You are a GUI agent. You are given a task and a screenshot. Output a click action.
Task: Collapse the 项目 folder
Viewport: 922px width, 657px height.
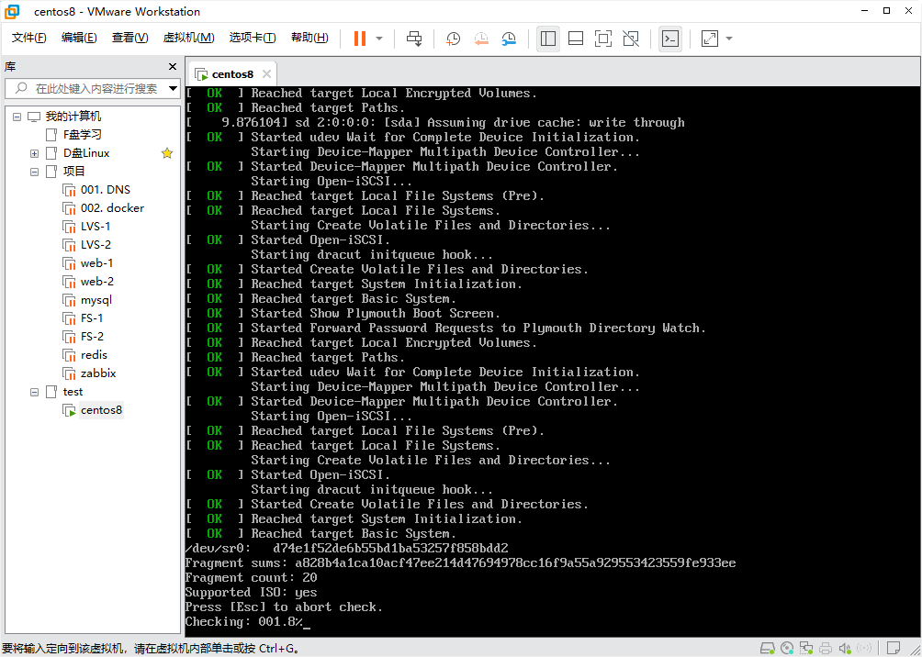34,172
